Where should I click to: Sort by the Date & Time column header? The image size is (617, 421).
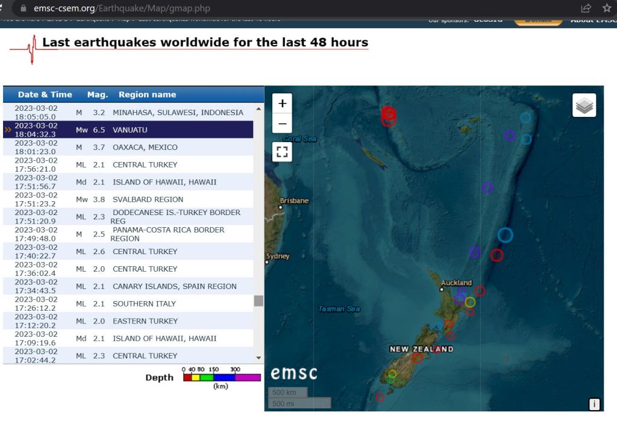pyautogui.click(x=45, y=95)
